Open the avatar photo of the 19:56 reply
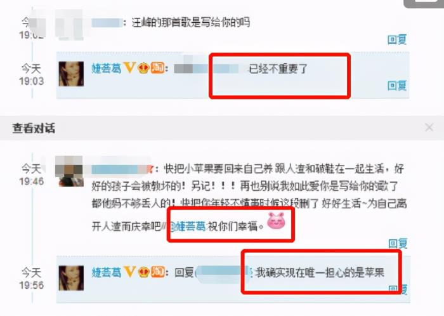Viewport: 444px width, 316px height. 71,278
